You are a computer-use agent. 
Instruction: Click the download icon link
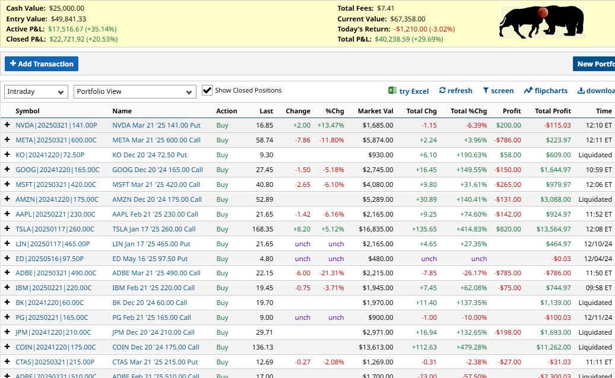[x=596, y=91]
